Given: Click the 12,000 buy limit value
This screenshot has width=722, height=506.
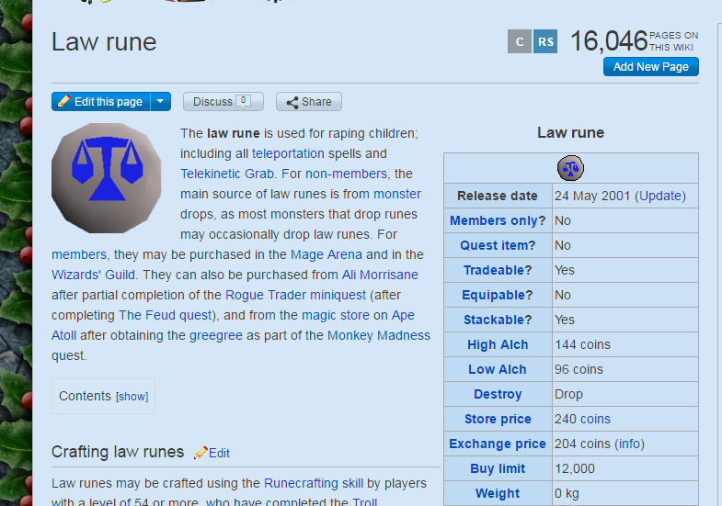Looking at the screenshot, I should 575,468.
